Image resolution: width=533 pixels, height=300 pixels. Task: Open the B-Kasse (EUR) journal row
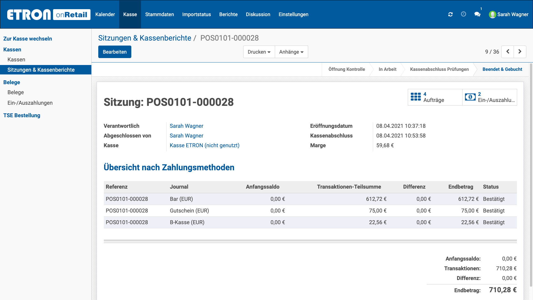pos(310,222)
